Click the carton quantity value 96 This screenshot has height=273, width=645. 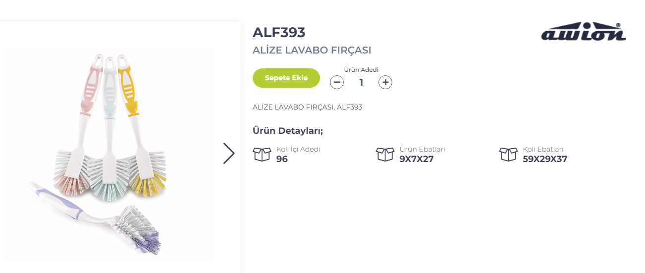[x=282, y=159]
